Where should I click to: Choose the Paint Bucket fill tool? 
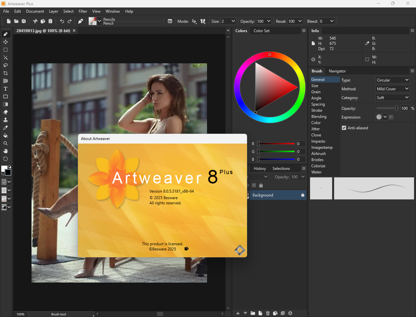point(6,135)
